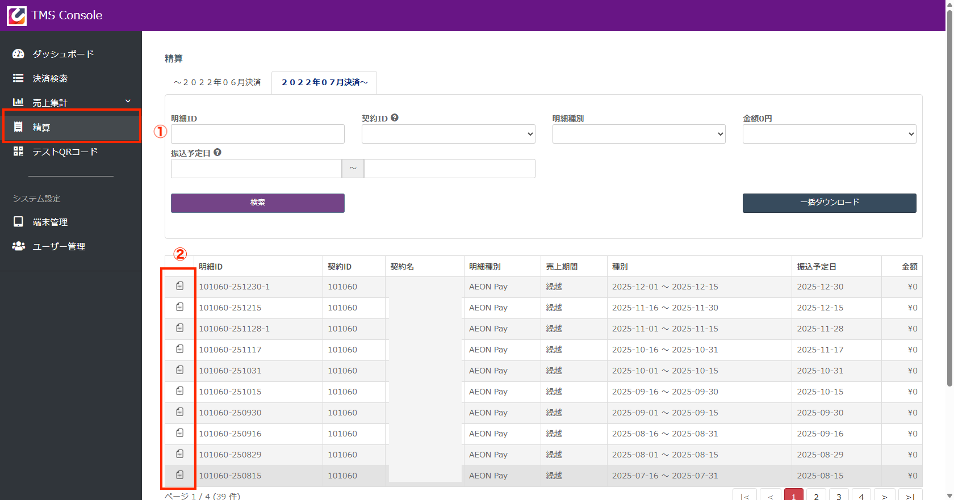Open 端末管理 in system settings
This screenshot has height=500, width=954.
coord(50,222)
